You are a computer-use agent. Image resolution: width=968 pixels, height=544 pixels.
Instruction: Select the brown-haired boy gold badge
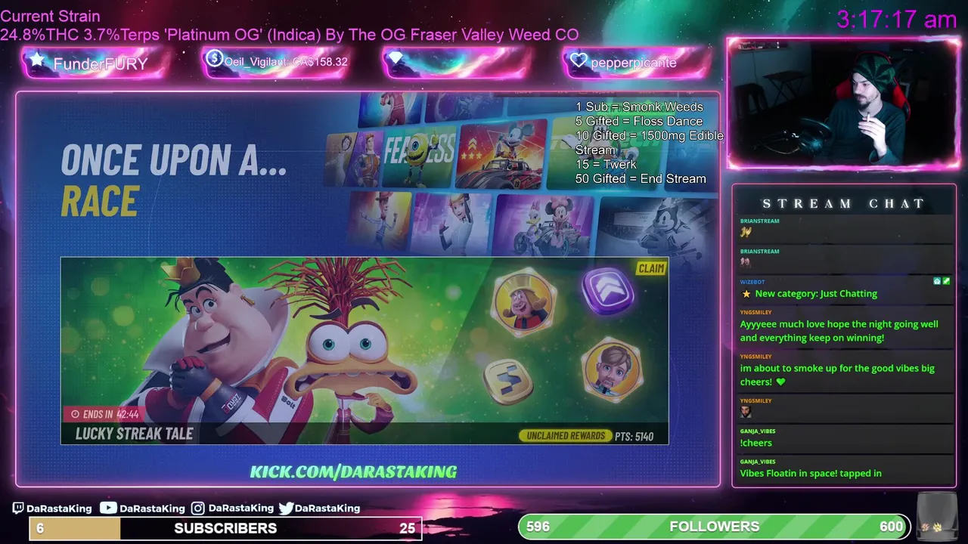click(612, 370)
